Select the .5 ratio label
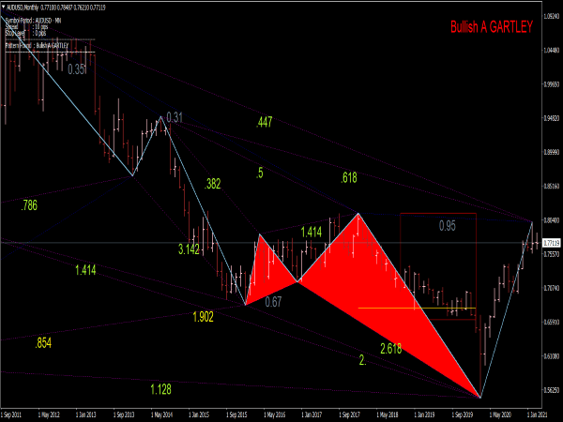563x422 pixels. coord(260,173)
